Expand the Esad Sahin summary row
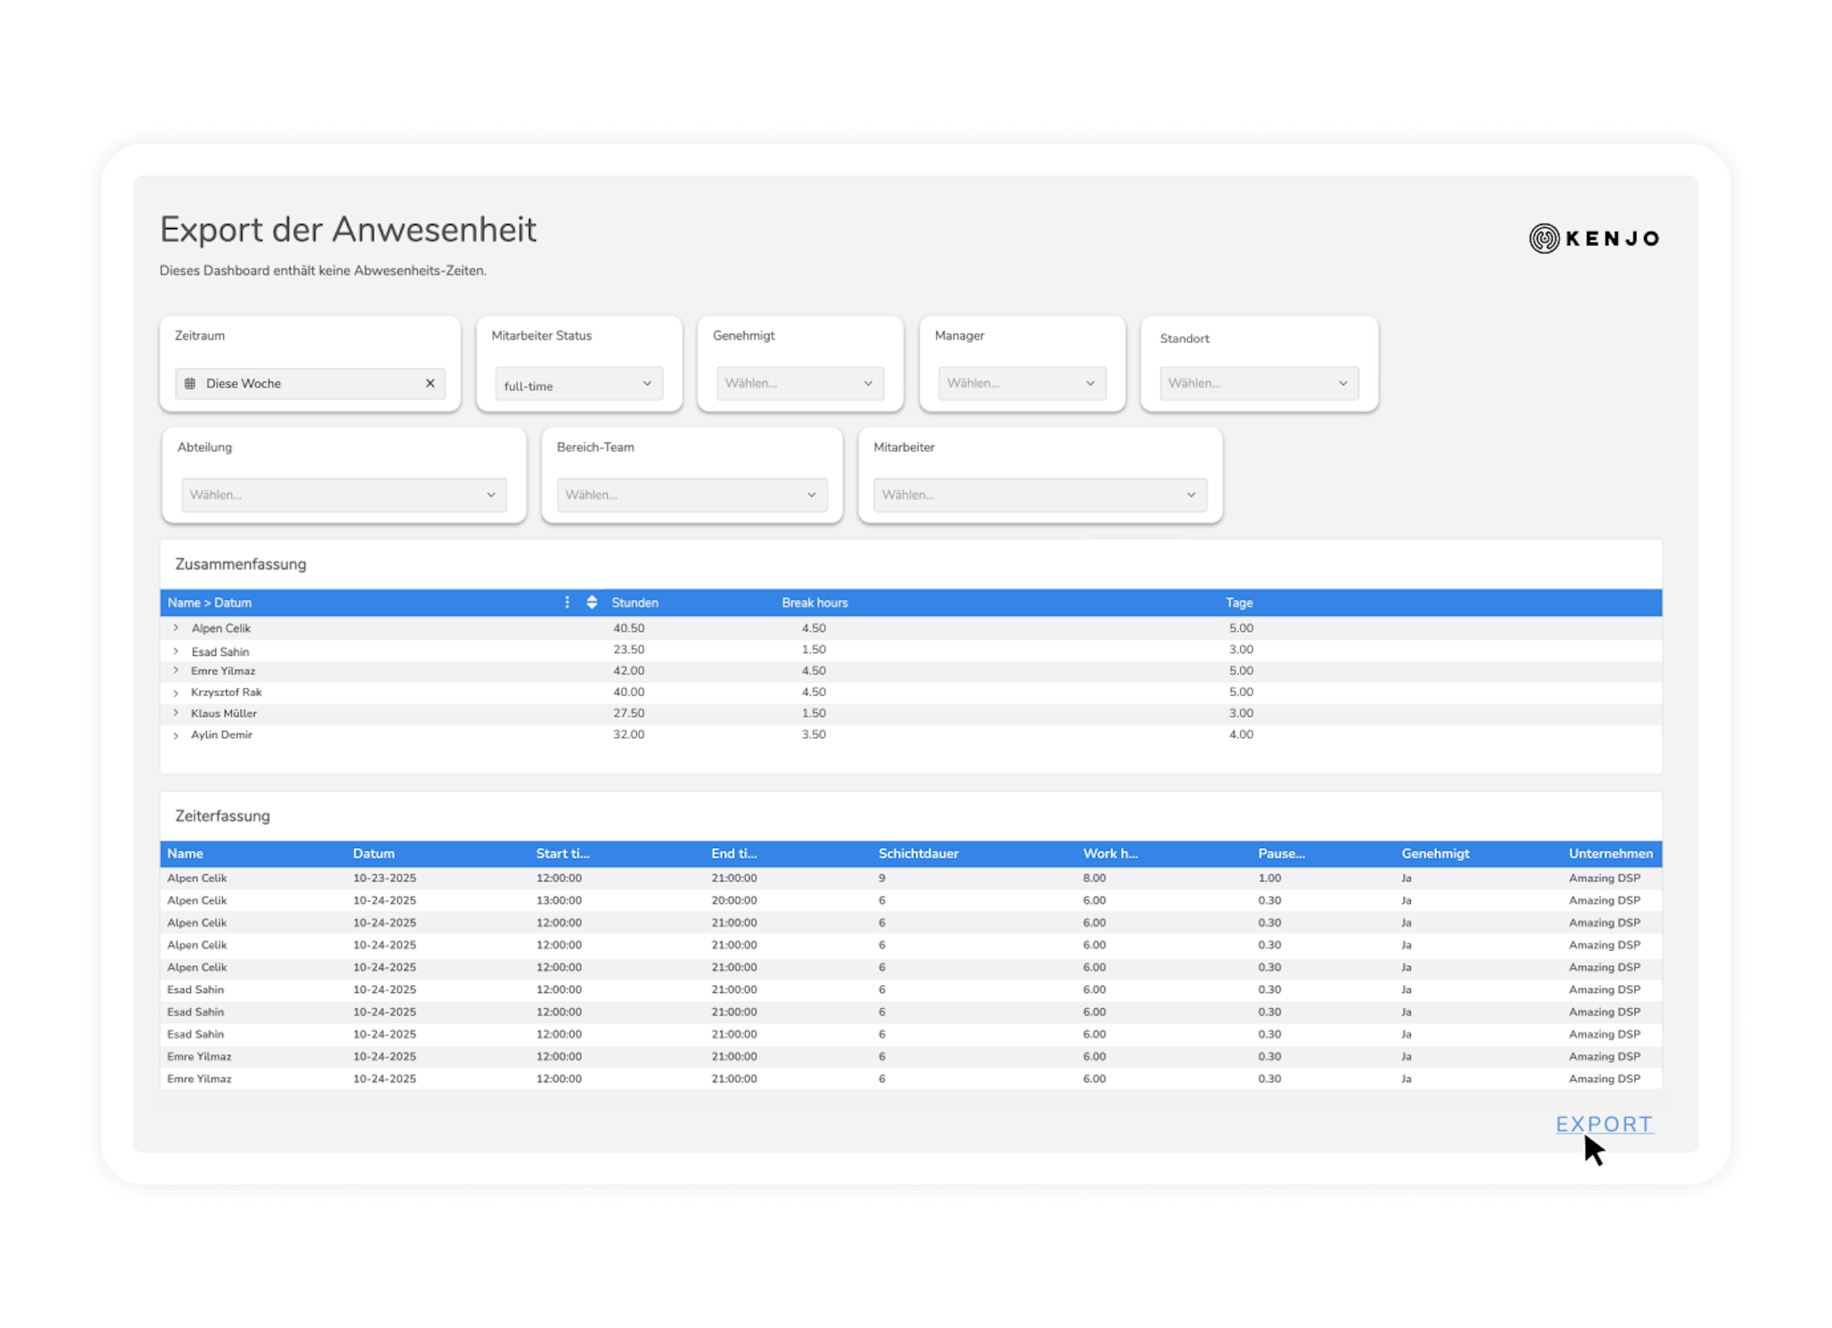The width and height of the screenshot is (1832, 1328). click(176, 651)
